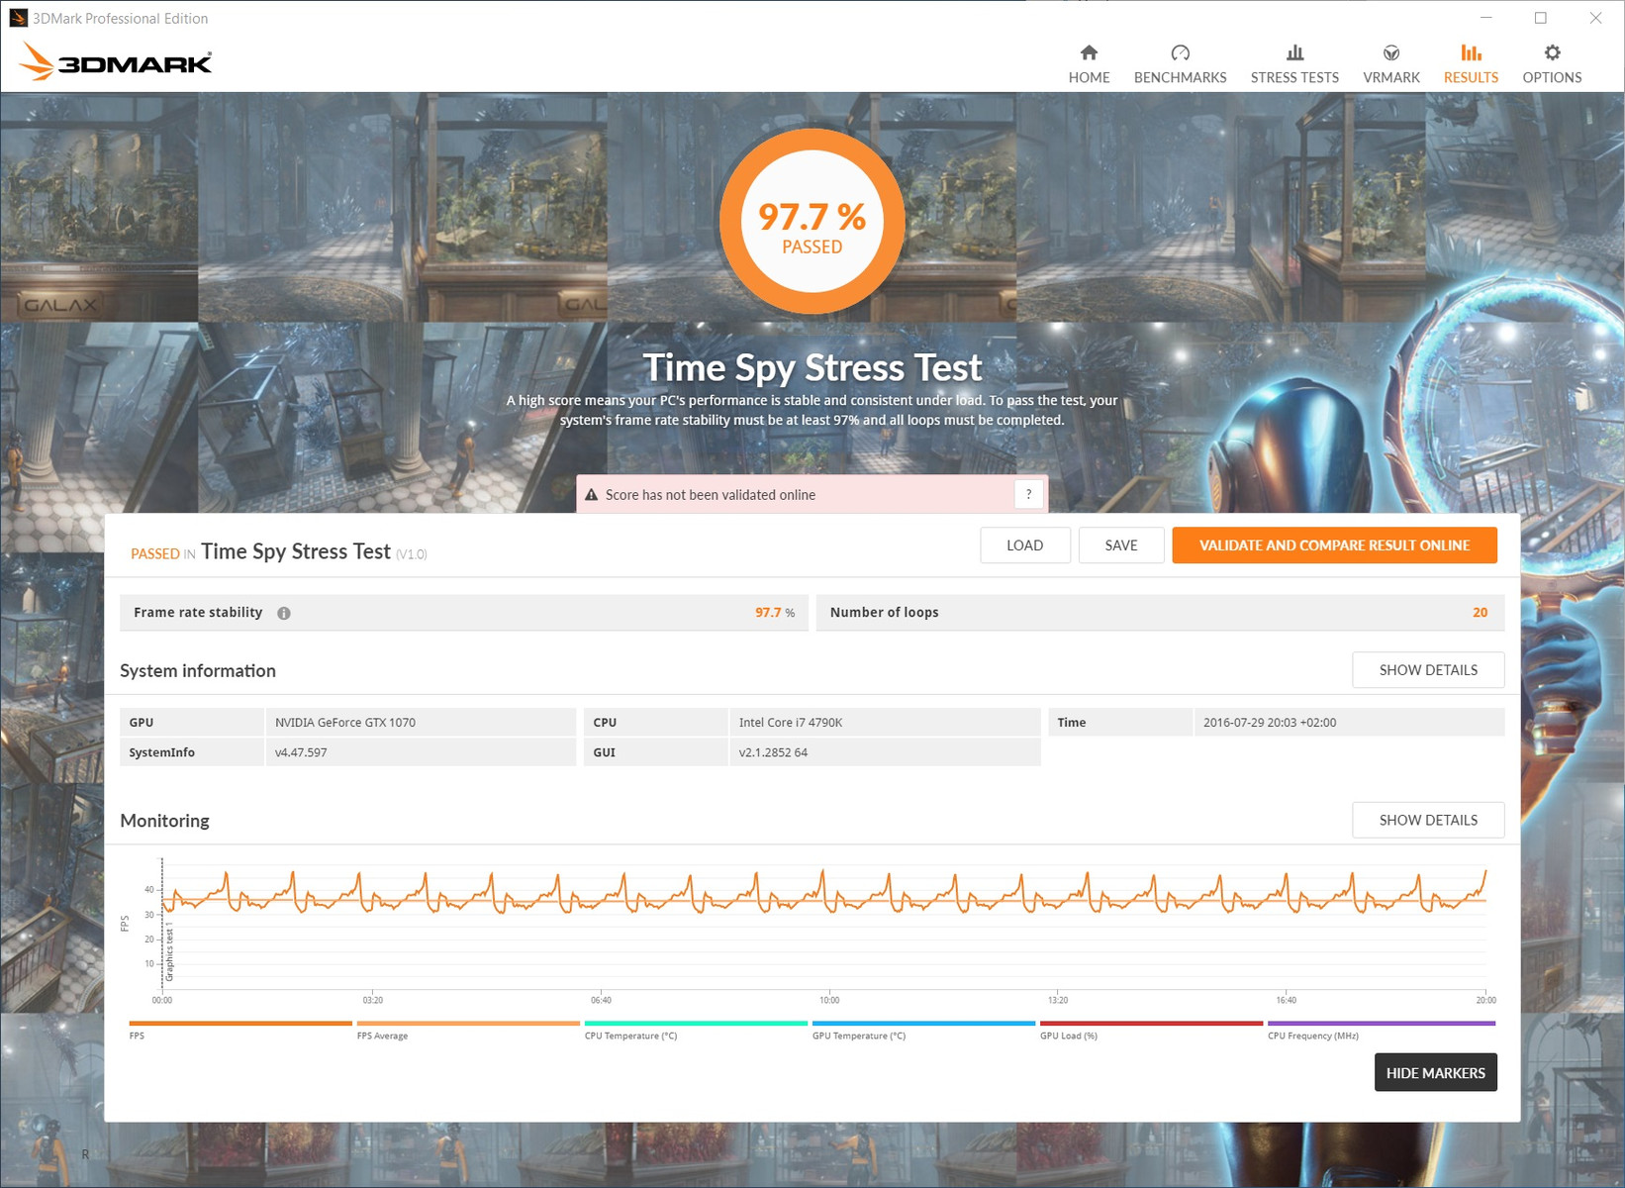Viewport: 1625px width, 1188px height.
Task: Click the Time Spy Stress Test heading
Action: pos(812,367)
